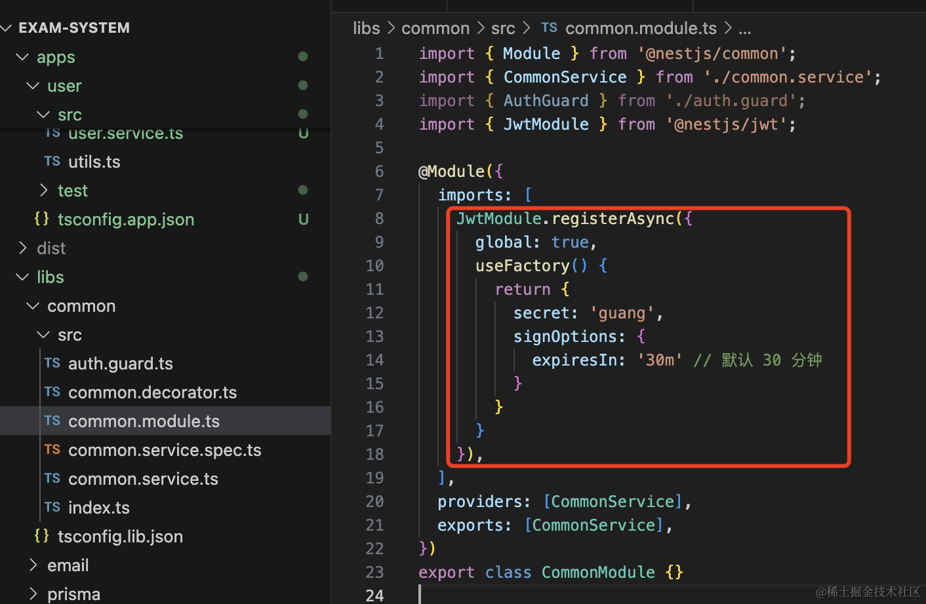Click the 'libs' breadcrumb segment
Image resolution: width=926 pixels, height=604 pixels.
click(366, 28)
